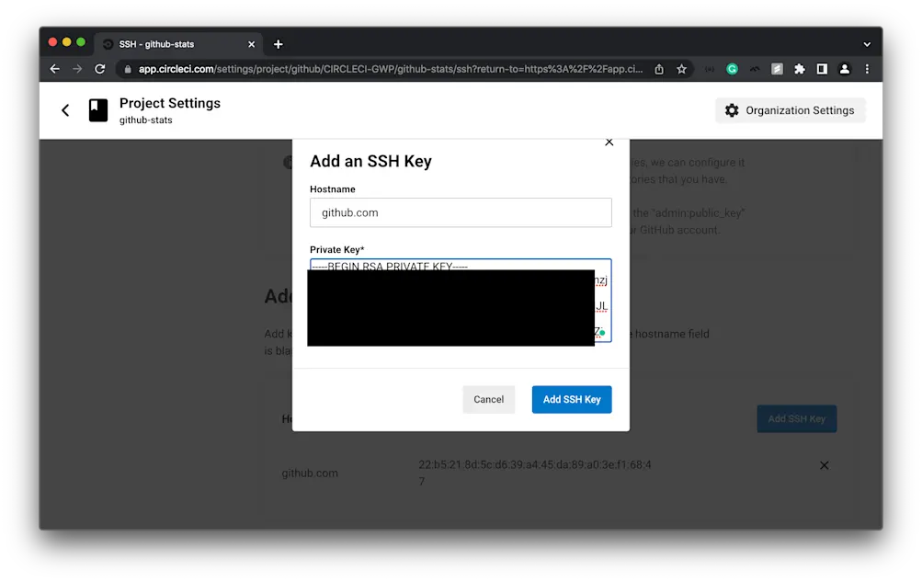This screenshot has width=922, height=582.
Task: Click the Extensions puzzle piece icon
Action: point(799,68)
